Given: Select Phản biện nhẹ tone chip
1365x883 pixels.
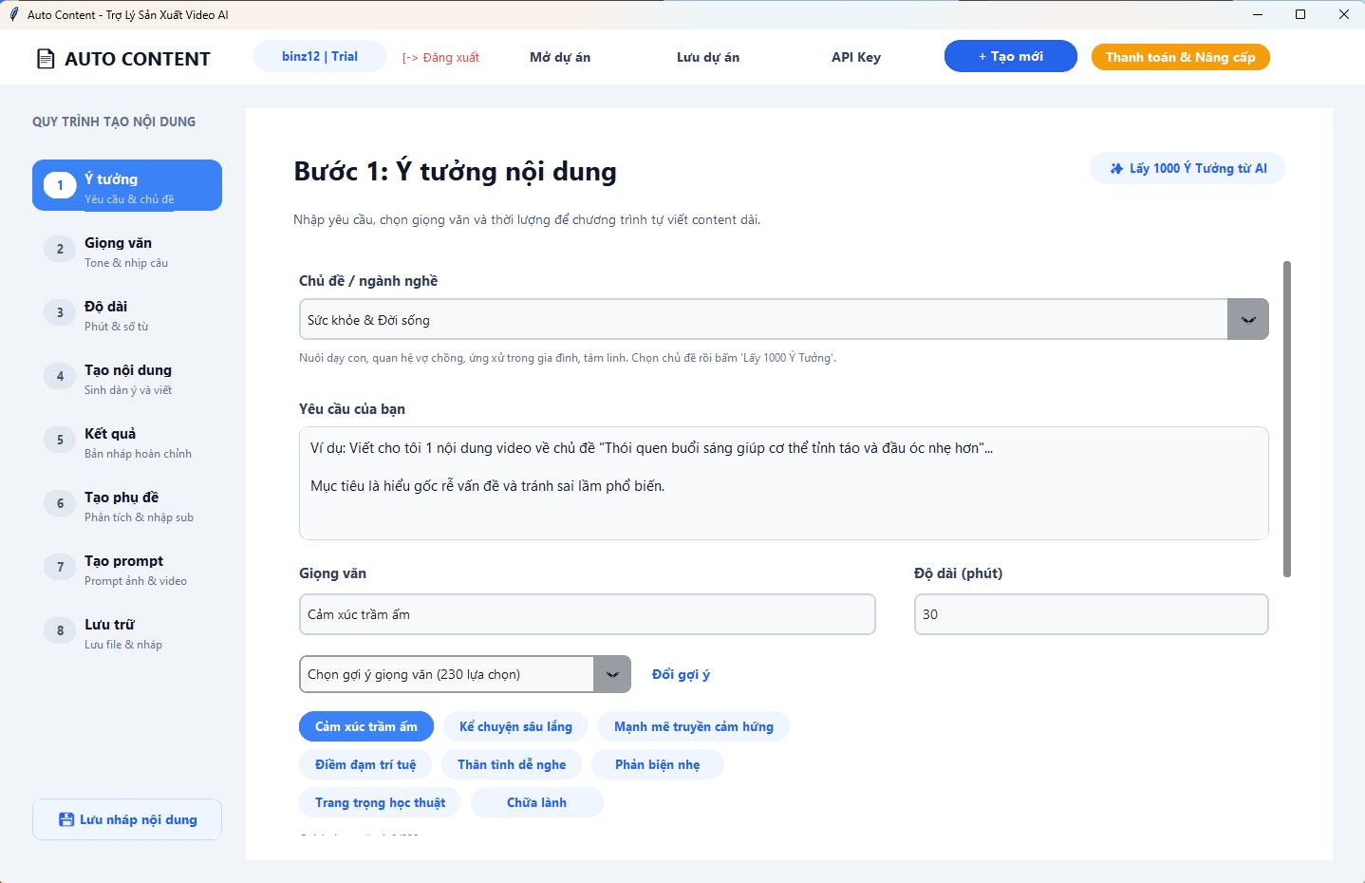Looking at the screenshot, I should [658, 764].
